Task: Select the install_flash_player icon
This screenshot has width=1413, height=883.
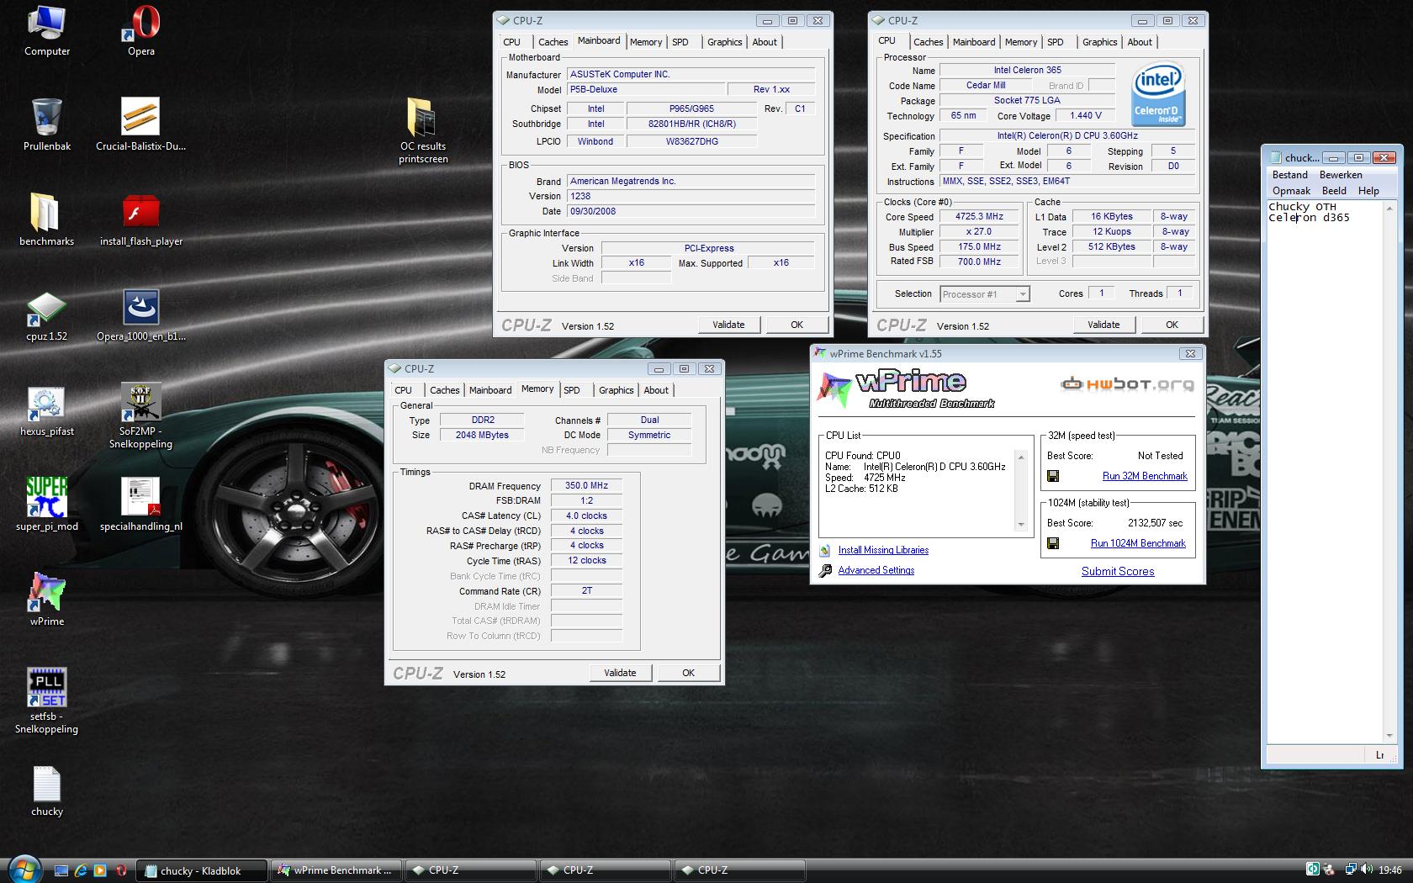Action: click(141, 219)
